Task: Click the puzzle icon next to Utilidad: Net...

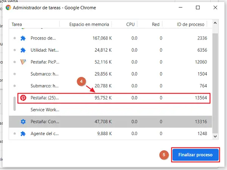Action: [23, 50]
